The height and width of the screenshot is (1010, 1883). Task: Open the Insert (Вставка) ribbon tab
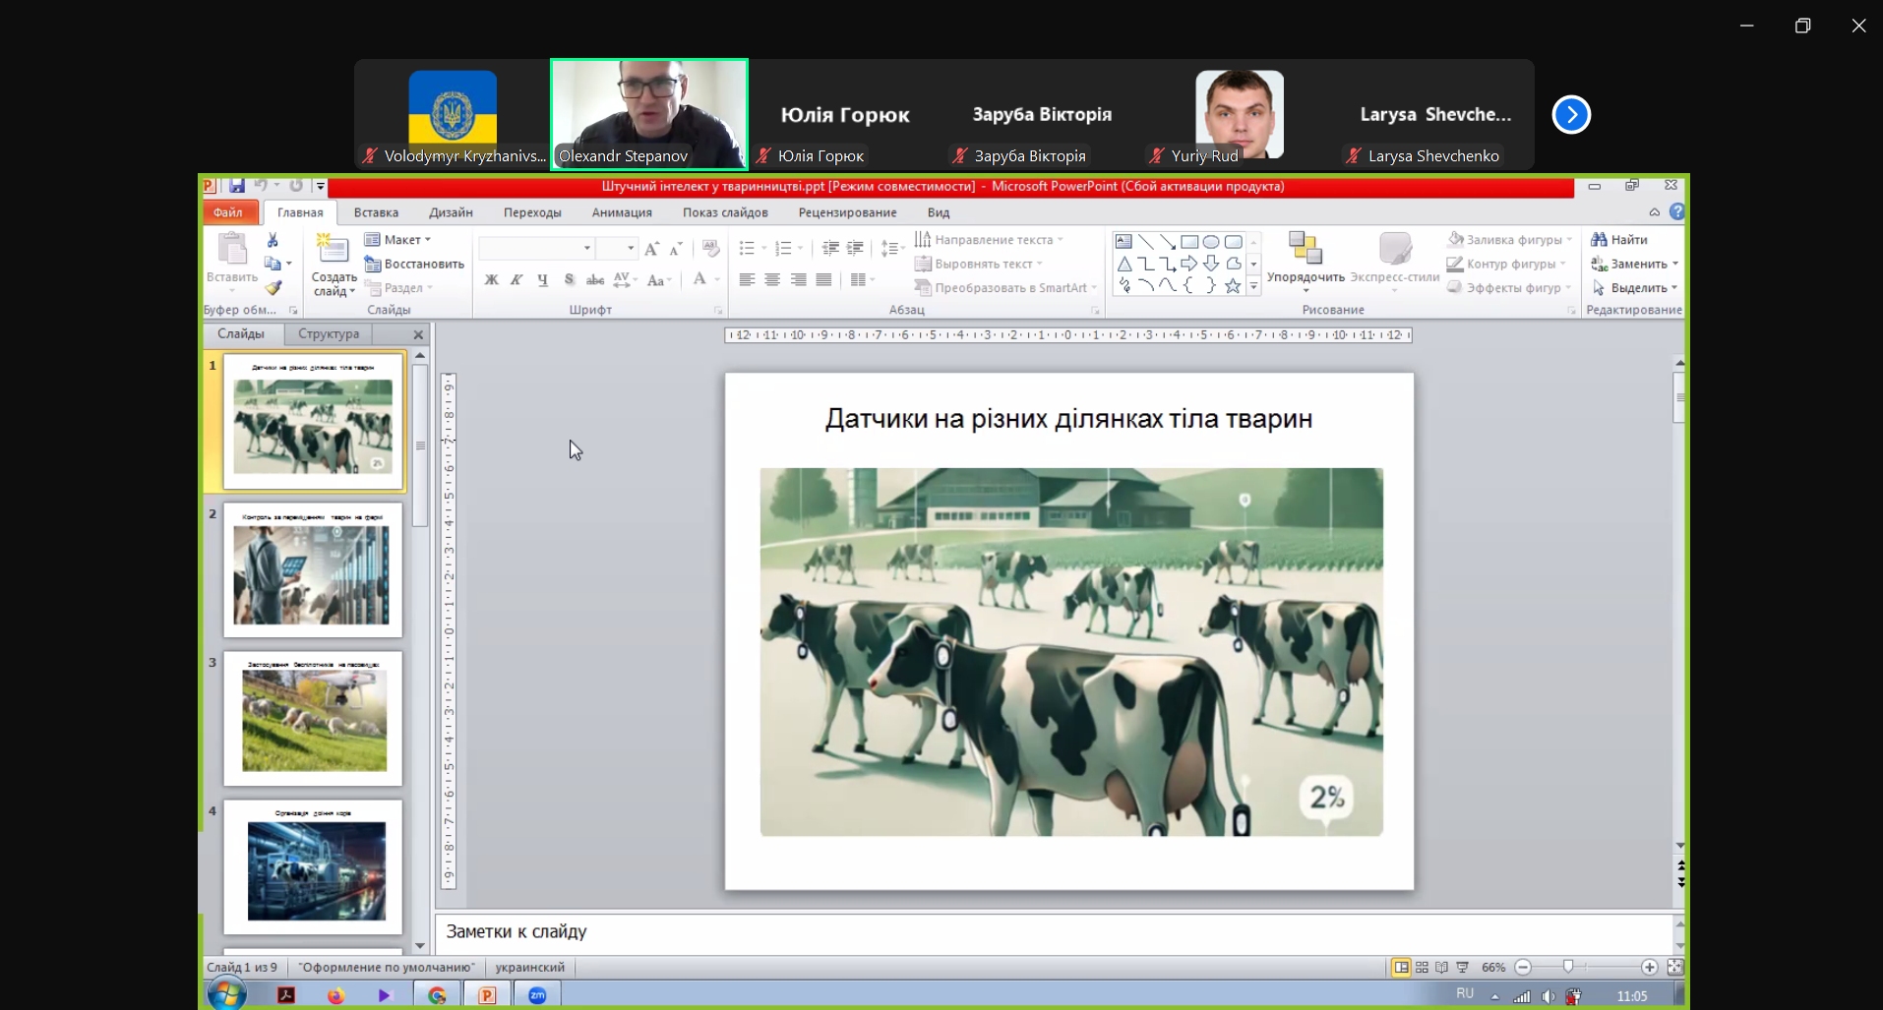click(x=376, y=212)
